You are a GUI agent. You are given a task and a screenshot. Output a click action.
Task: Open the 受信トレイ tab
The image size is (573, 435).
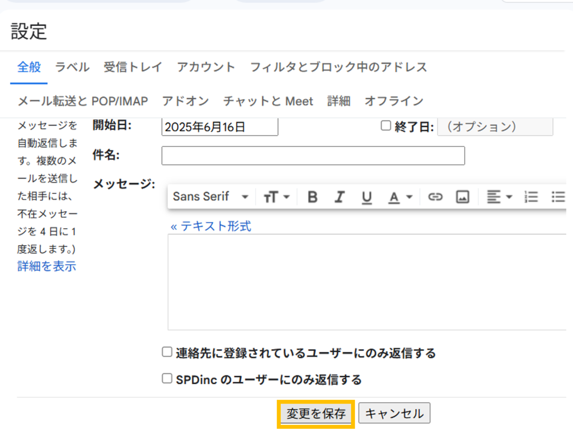[133, 67]
